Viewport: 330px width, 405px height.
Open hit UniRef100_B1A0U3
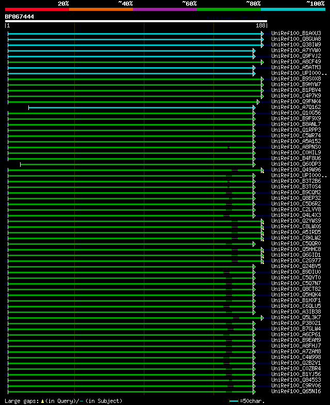click(x=296, y=33)
